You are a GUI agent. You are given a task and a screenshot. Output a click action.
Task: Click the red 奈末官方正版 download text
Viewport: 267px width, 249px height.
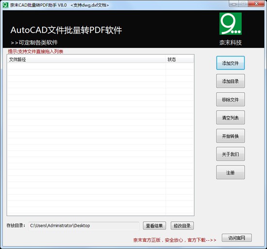click(x=175, y=240)
